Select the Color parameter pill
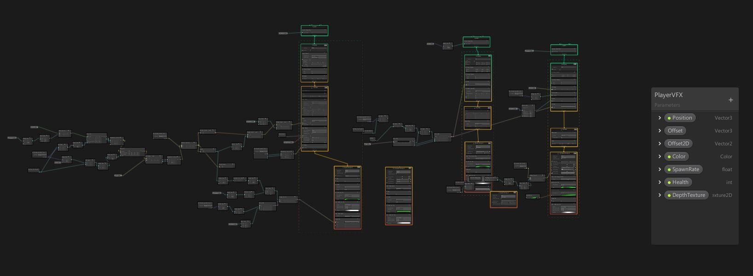The width and height of the screenshot is (753, 276). [677, 156]
